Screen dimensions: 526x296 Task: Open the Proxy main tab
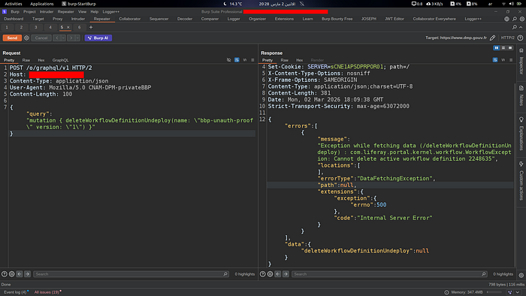57,19
